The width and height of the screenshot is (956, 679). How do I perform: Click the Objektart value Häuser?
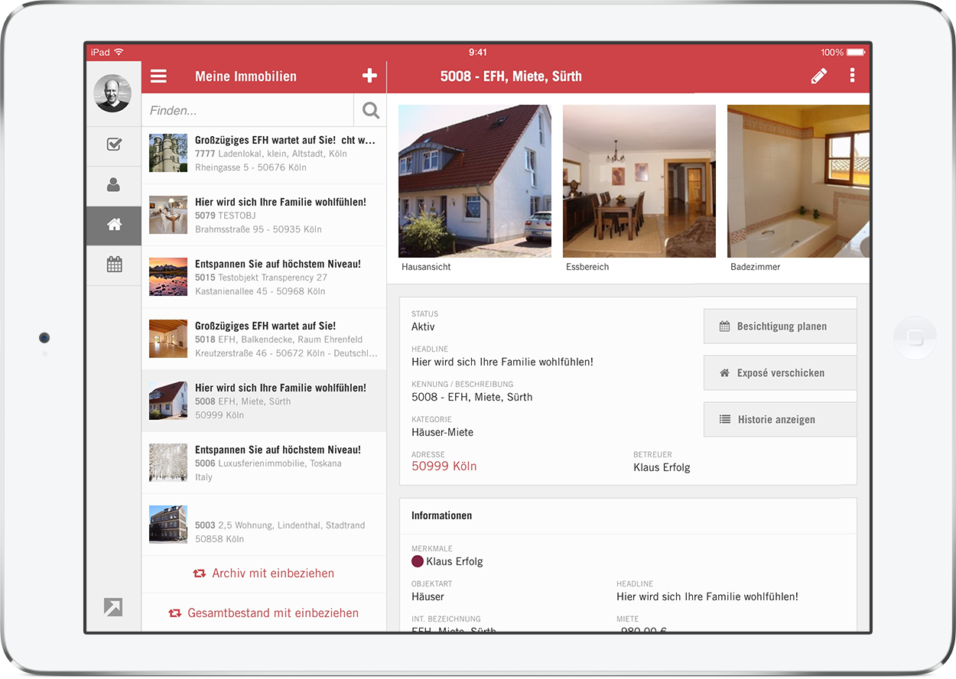click(428, 596)
